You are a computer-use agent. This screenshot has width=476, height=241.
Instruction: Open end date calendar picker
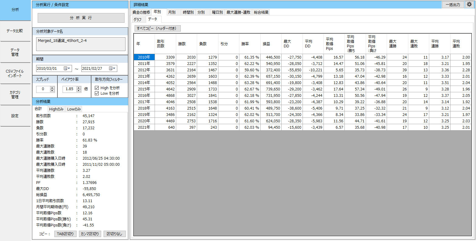pyautogui.click(x=112, y=68)
